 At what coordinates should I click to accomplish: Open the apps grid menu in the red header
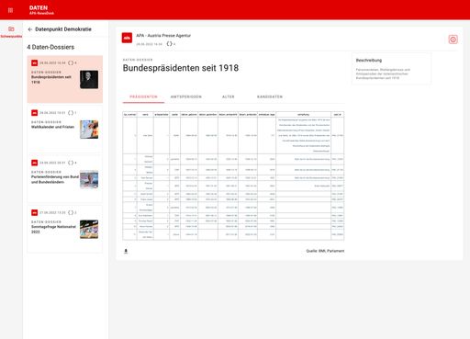pyautogui.click(x=10, y=10)
